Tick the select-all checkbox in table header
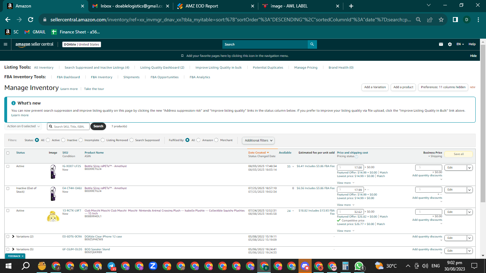The width and height of the screenshot is (486, 273). (8, 153)
